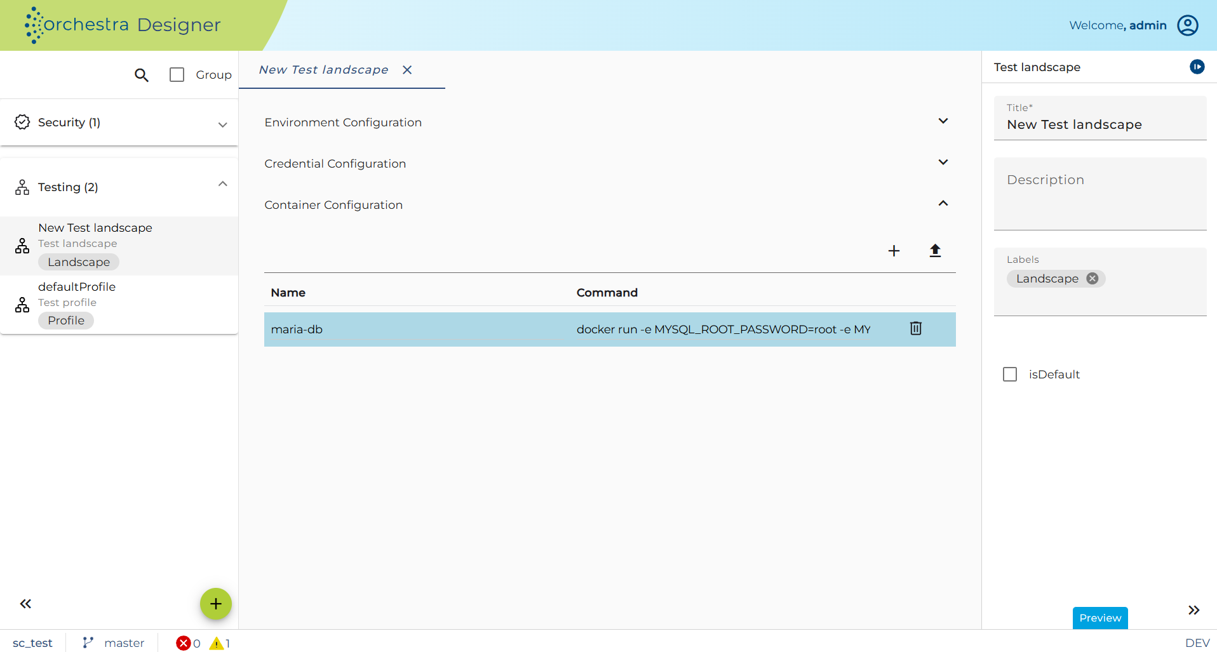Click the git branch icon
This screenshot has width=1217, height=652.
coord(88,643)
